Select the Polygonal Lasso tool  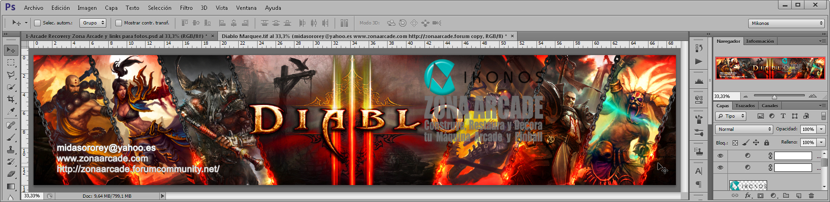point(10,74)
